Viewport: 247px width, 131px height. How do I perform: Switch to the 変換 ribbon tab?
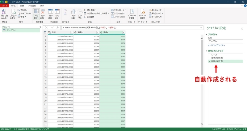[22, 6]
